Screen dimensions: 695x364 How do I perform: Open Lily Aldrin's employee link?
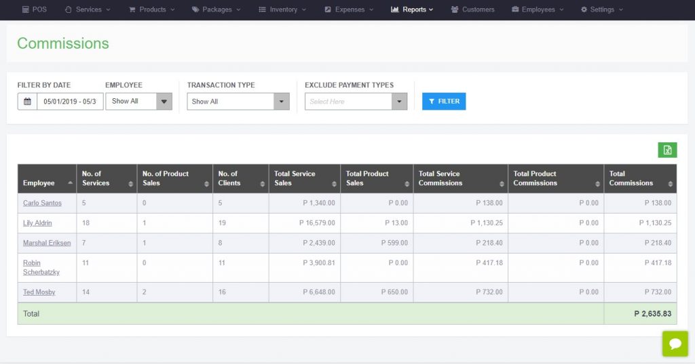pos(37,223)
